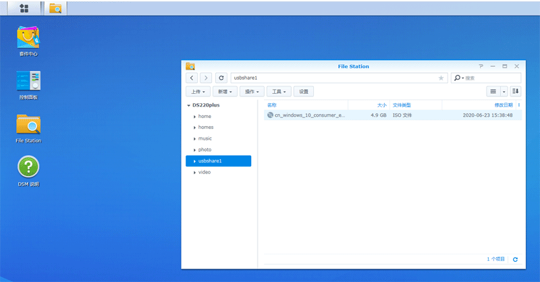Select the cn_windows_10_consumer ISO file
The image size is (540, 282).
(x=393, y=115)
